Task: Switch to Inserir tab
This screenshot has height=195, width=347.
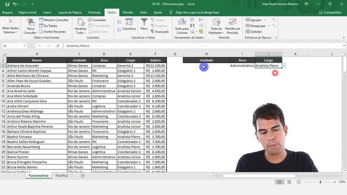Action: 47,12
